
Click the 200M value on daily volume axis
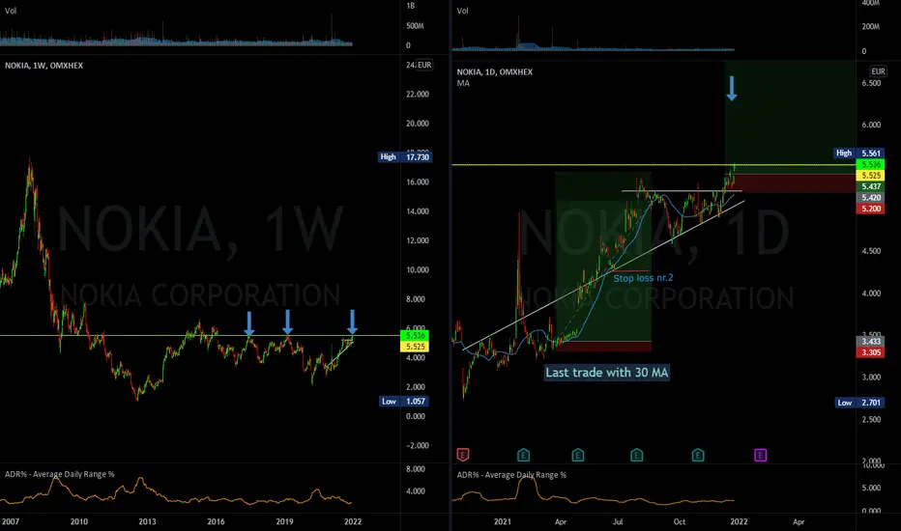[x=870, y=26]
